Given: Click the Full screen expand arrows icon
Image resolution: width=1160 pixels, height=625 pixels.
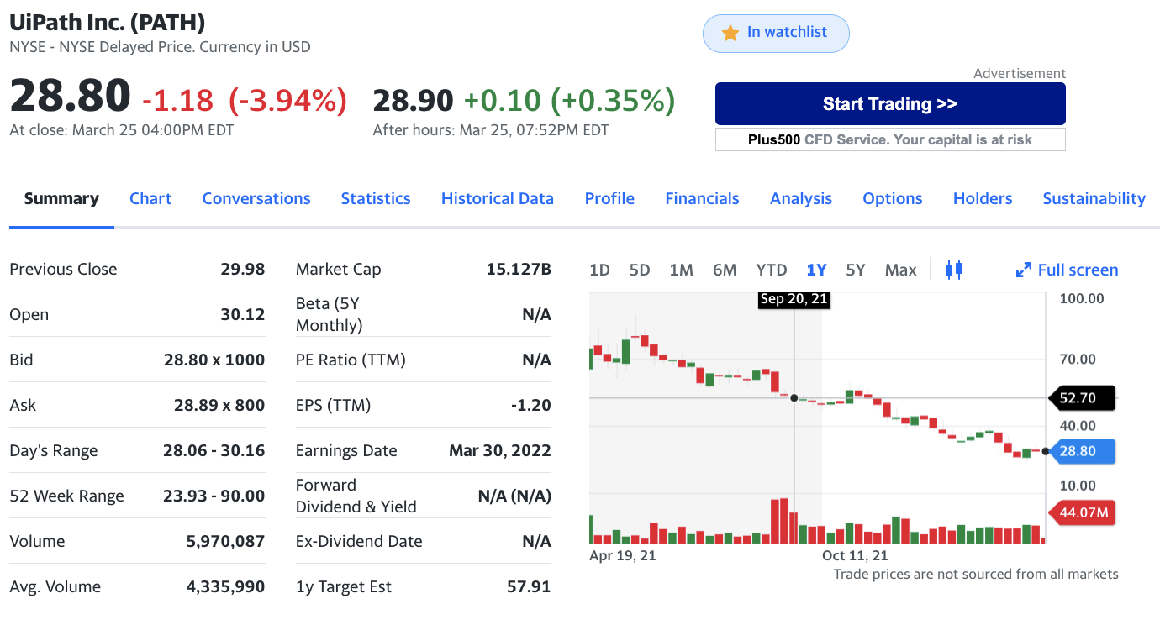Looking at the screenshot, I should click(1023, 270).
